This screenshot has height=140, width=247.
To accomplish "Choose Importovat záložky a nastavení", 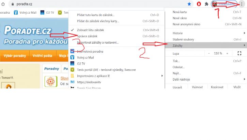I will click(117, 42).
